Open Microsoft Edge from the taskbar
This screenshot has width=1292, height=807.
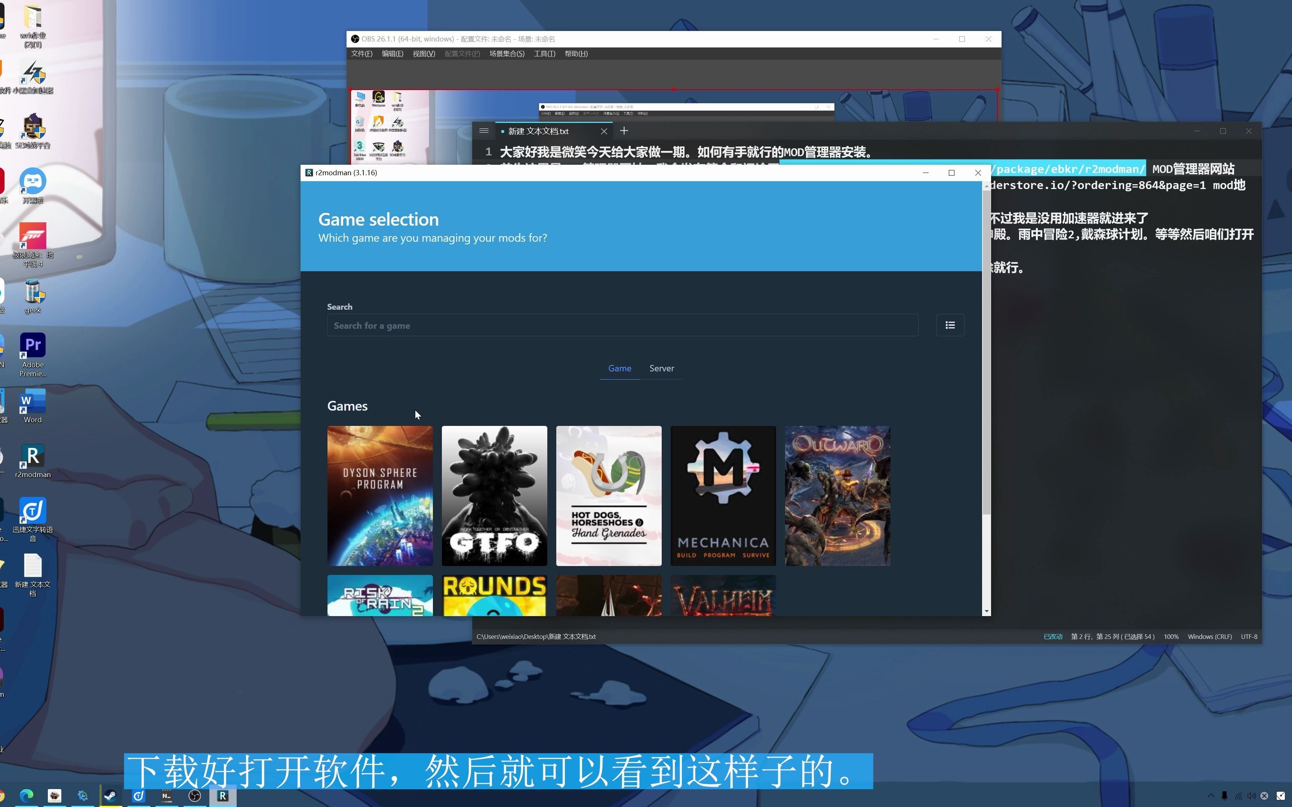pyautogui.click(x=27, y=795)
